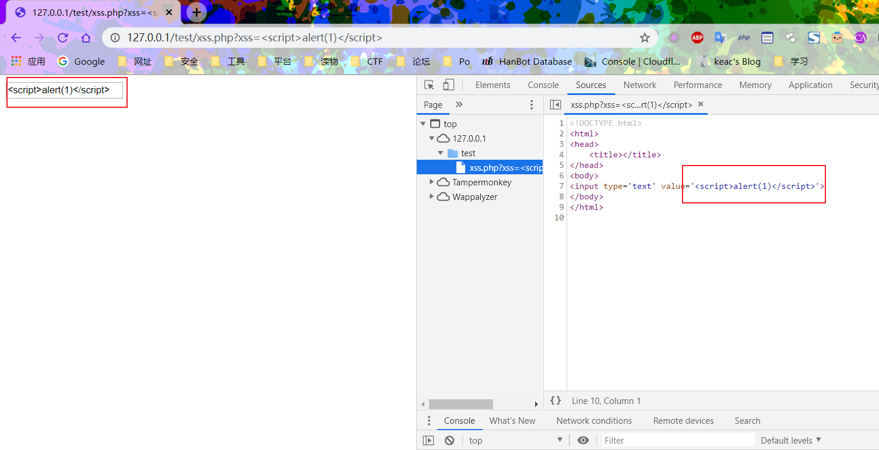The height and width of the screenshot is (450, 879).
Task: Expand the Tampermonkey tree node
Action: click(432, 182)
